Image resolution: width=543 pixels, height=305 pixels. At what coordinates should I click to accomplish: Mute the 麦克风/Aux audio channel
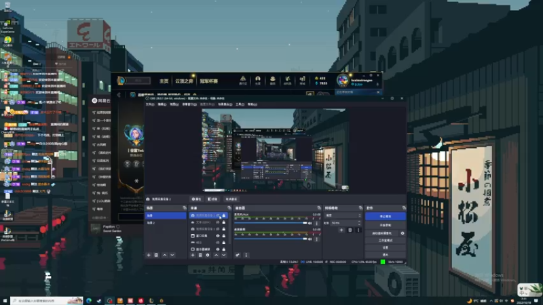[310, 224]
